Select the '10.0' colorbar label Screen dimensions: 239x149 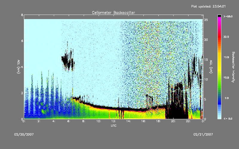click(226, 78)
